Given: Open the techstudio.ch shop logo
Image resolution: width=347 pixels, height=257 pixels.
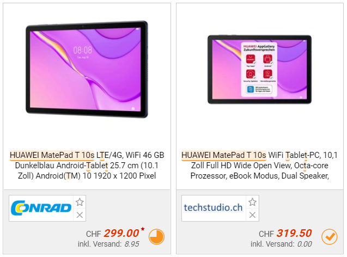Looking at the screenshot, I should tap(214, 208).
